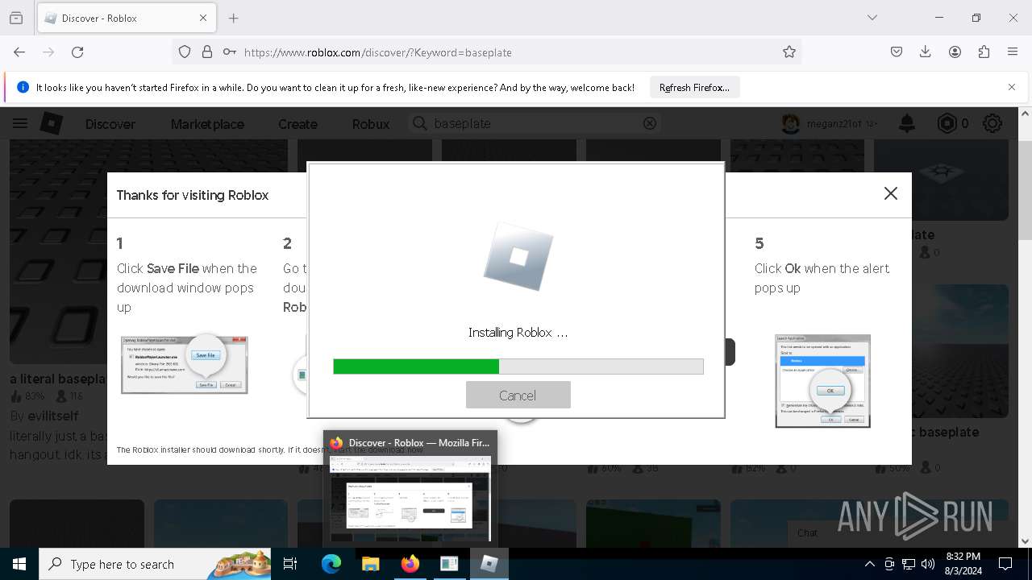This screenshot has height=580, width=1032.
Task: Open the clock showing 8:32 PM
Action: click(963, 564)
